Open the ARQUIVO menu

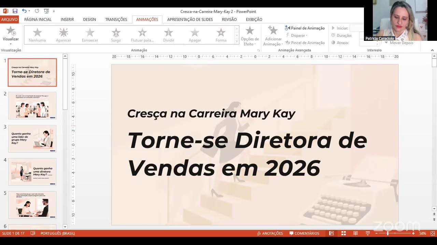pyautogui.click(x=9, y=19)
